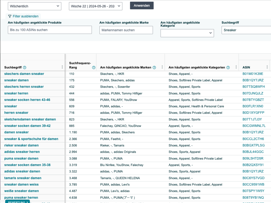
Task: Open search term sneaker socken damen 39-42
Action: coord(28,126)
